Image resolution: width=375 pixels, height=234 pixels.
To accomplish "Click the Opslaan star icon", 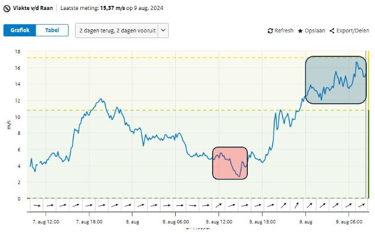I will [300, 31].
